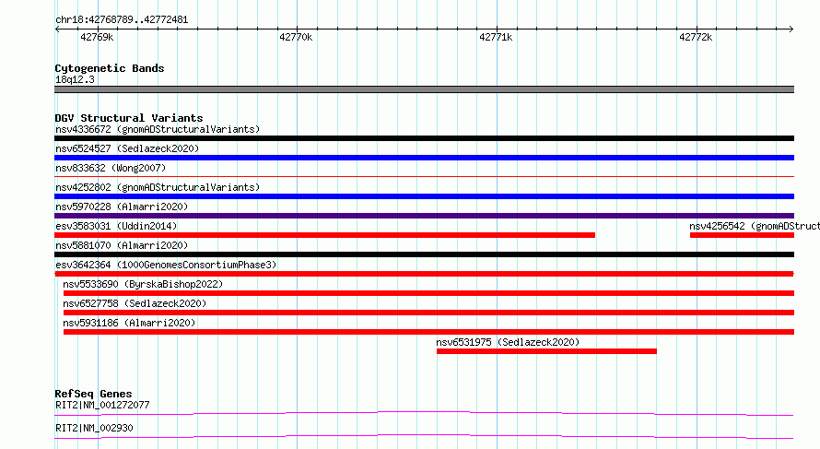Select the red bar below the esv3583031 label
Viewport: 820px width, 449px height.
point(324,235)
